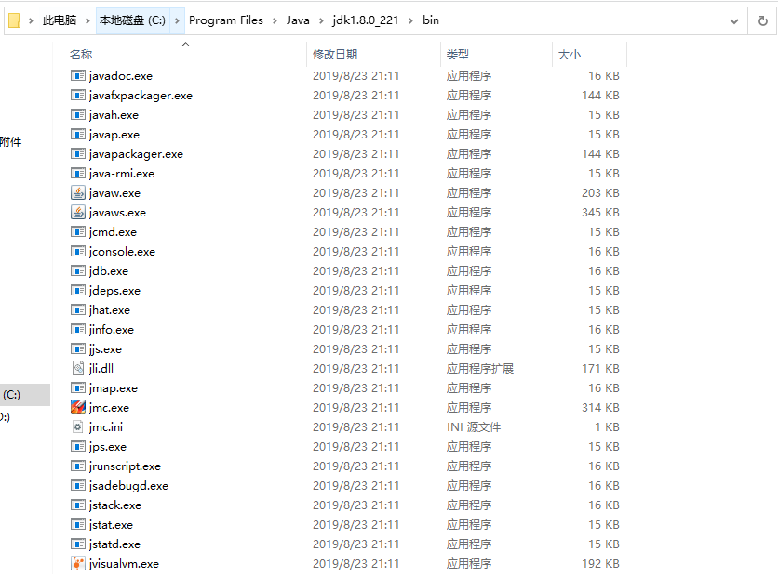Image resolution: width=778 pixels, height=577 pixels.
Task: Click the 203 KB size of javaw.exe
Action: [600, 192]
